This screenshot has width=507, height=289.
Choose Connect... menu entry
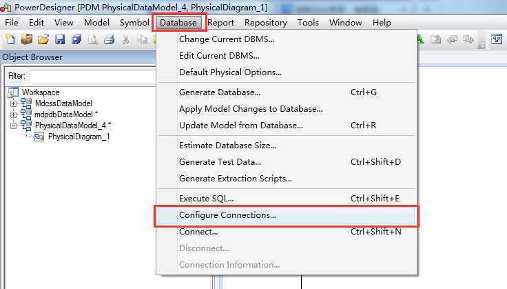click(x=287, y=232)
